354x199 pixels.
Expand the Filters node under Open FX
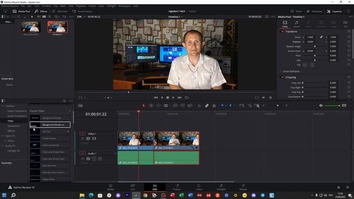(x=5, y=141)
